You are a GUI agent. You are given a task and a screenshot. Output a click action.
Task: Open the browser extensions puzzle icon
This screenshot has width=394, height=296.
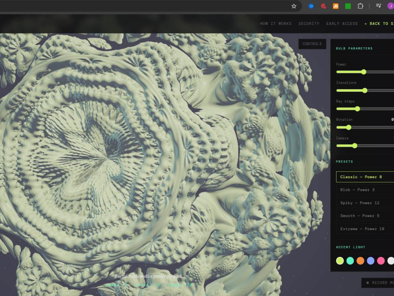pyautogui.click(x=361, y=6)
